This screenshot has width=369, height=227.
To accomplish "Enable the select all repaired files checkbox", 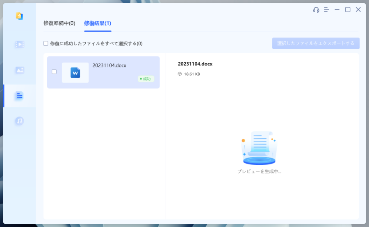I will coord(46,43).
